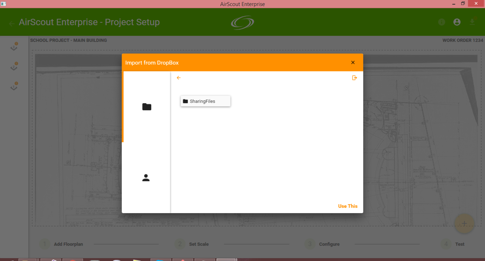Go to step 4 Test
485x261 pixels.
(x=452, y=244)
